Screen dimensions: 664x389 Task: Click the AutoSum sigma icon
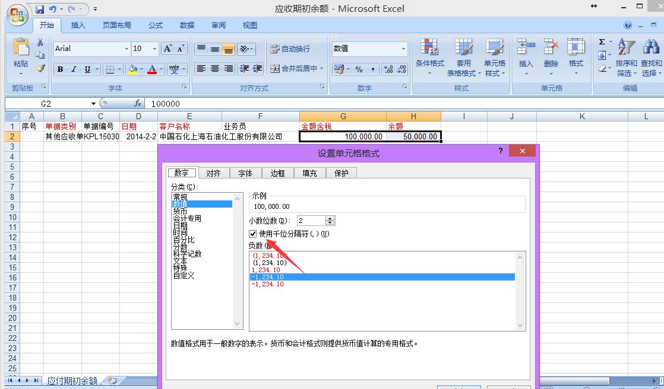pyautogui.click(x=602, y=42)
